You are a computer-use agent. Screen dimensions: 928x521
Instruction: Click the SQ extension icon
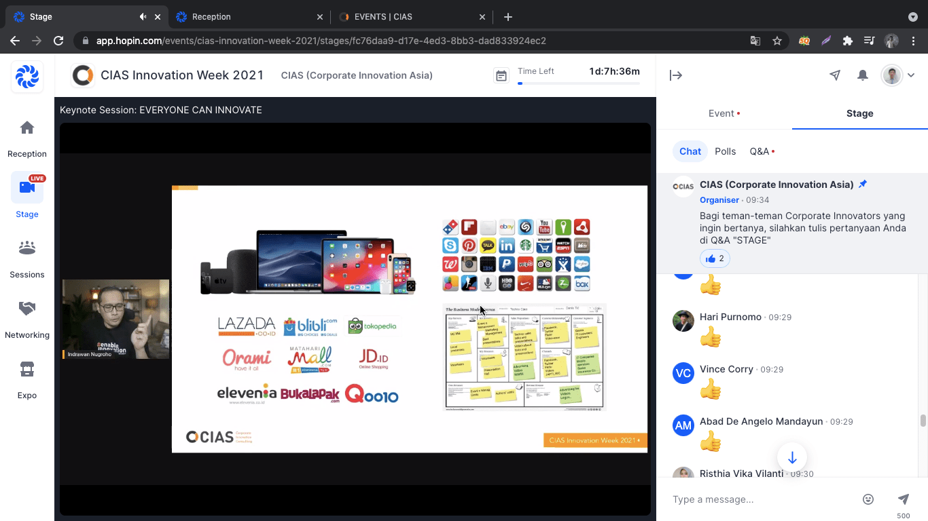pos(804,41)
